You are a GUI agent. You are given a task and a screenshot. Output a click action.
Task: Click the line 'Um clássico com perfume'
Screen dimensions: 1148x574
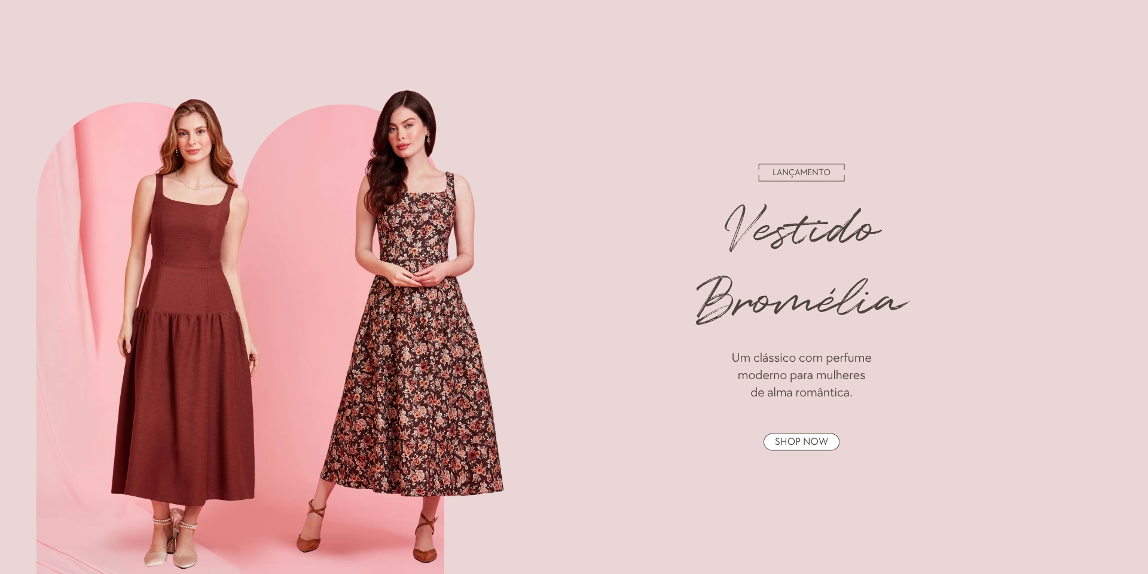point(801,358)
